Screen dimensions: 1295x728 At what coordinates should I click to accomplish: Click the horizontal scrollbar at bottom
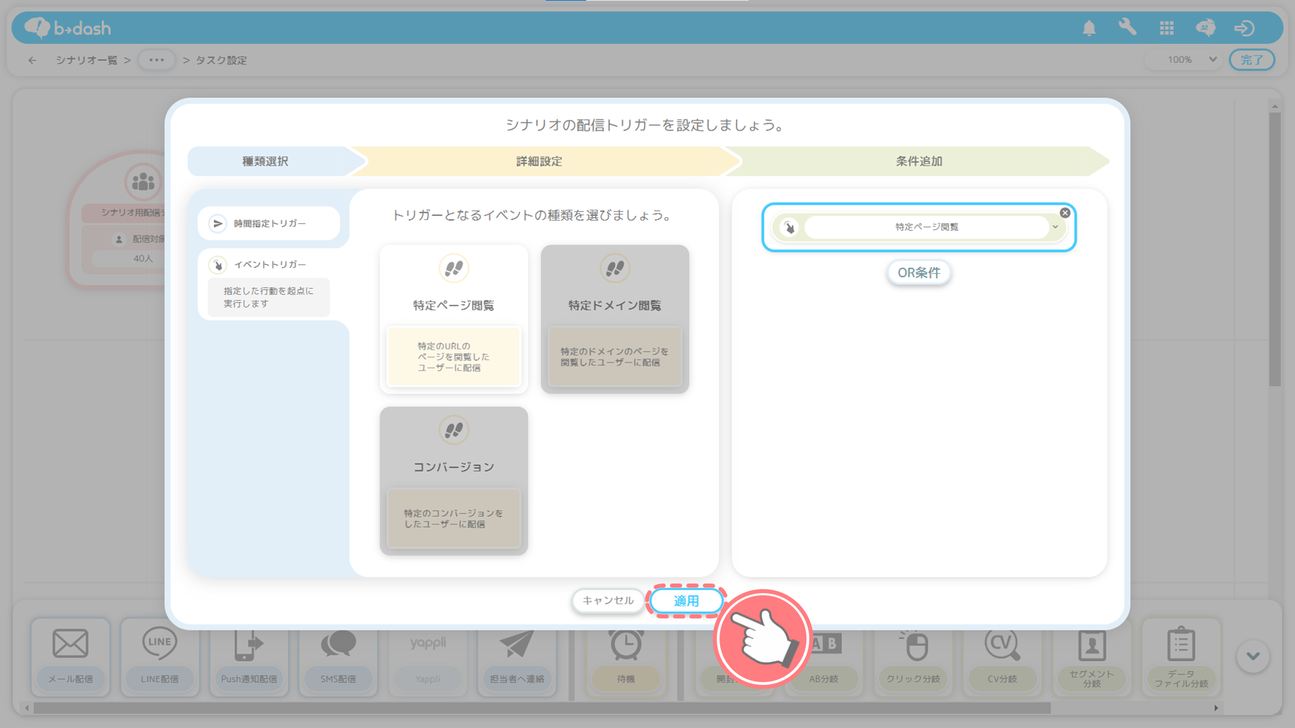coord(541,708)
